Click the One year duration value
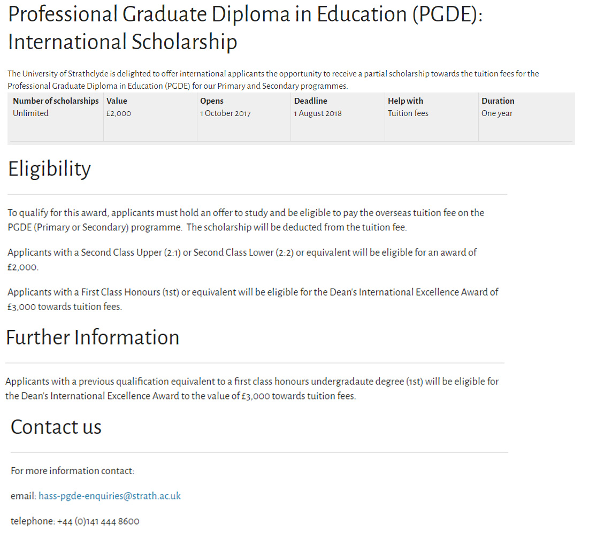Image resolution: width=589 pixels, height=540 pixels. tap(497, 113)
